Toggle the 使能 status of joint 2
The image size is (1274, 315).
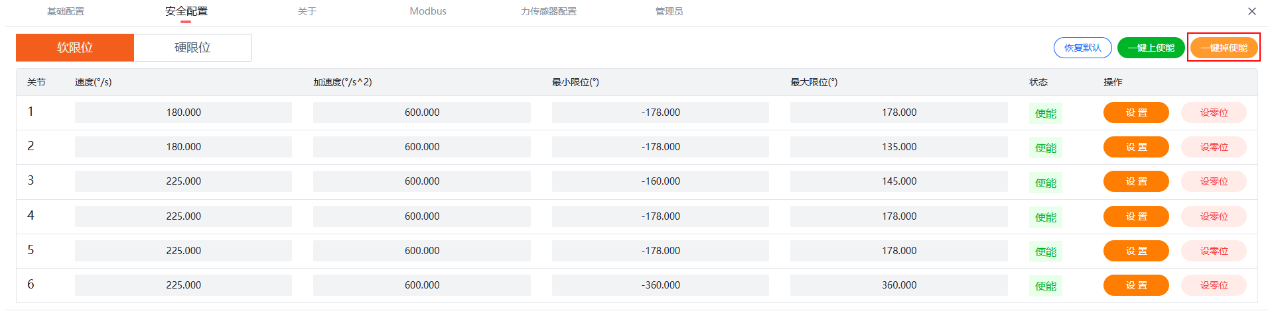[1045, 148]
